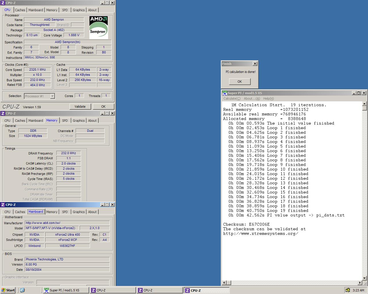The height and width of the screenshot is (294, 368).
Task: Click Super PI vertical scrollbar down arrow
Action: pyautogui.click(x=364, y=278)
